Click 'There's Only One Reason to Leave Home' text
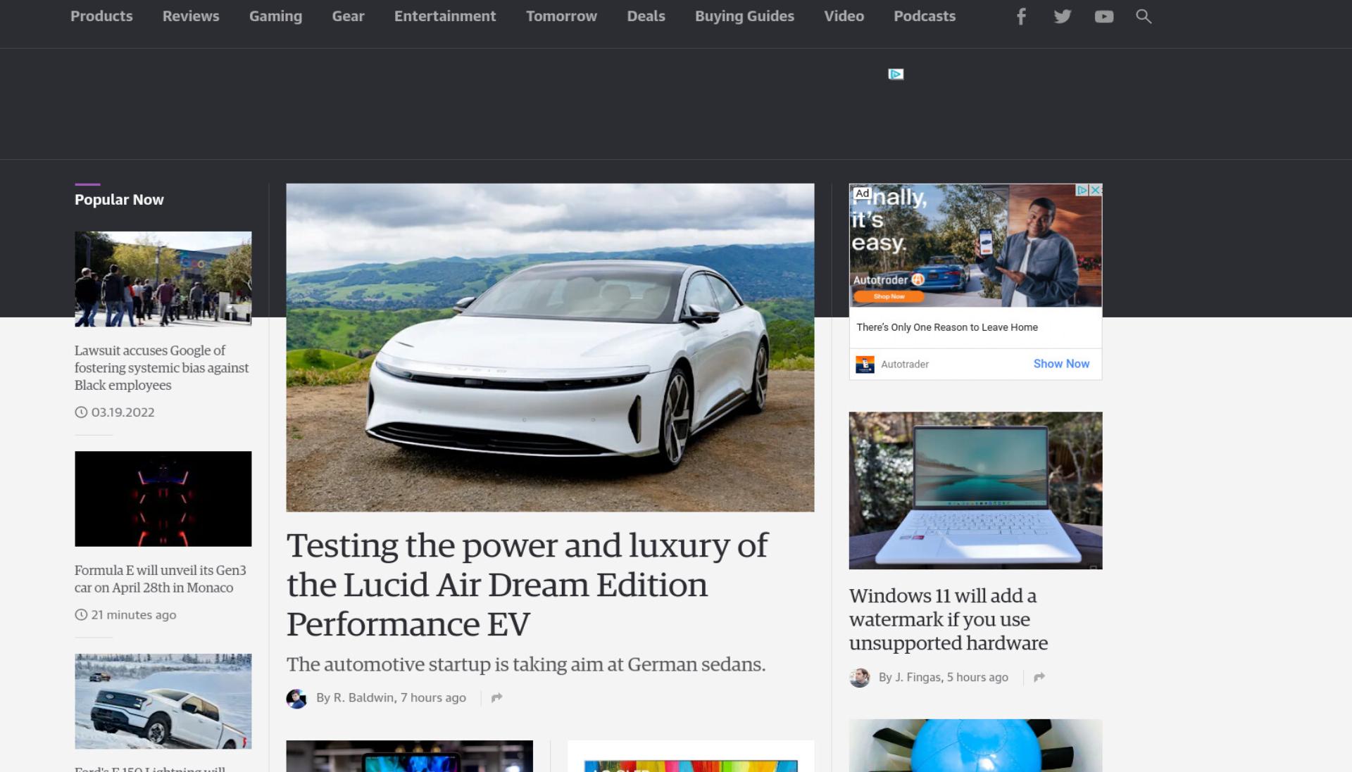Viewport: 1352px width, 772px height. coord(947,327)
